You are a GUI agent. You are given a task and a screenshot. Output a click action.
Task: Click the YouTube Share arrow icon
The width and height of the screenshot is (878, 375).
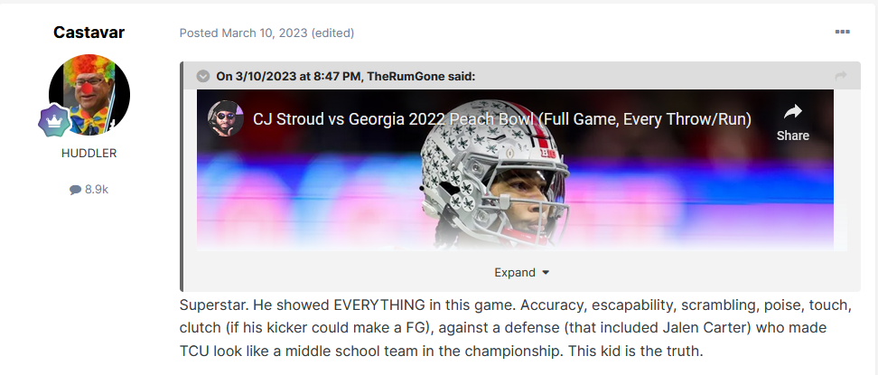point(792,112)
